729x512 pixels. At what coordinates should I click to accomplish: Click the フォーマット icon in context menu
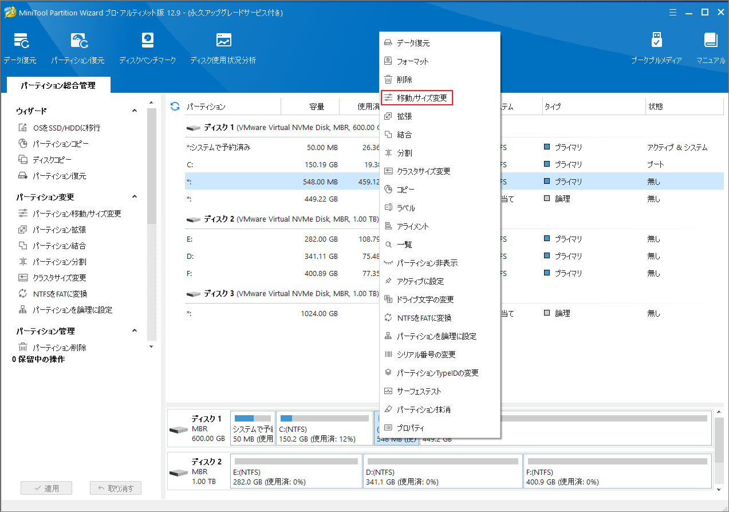pyautogui.click(x=388, y=61)
